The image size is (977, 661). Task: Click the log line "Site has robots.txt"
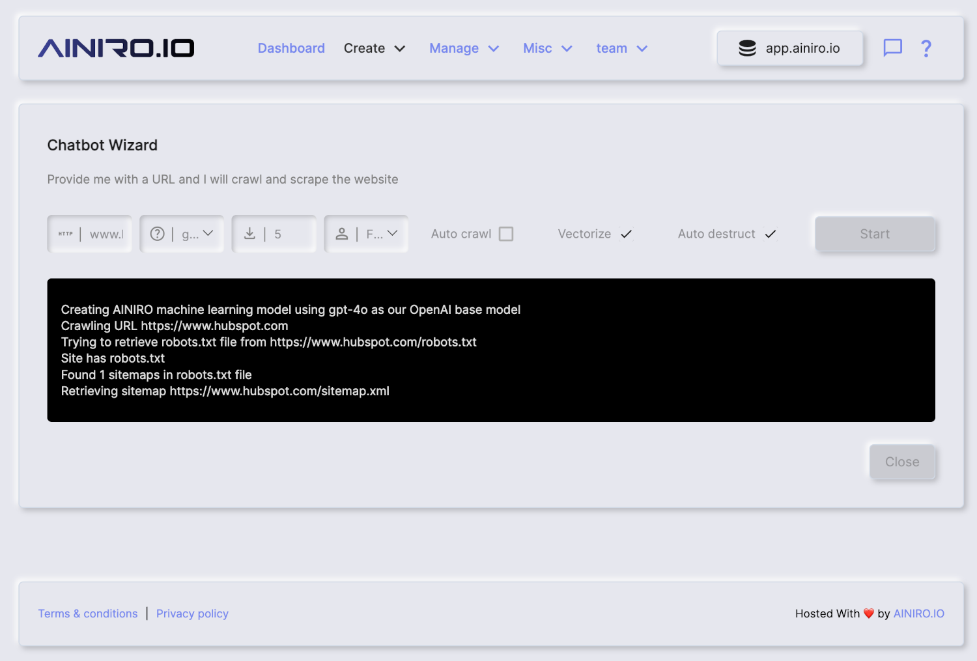[x=113, y=358]
